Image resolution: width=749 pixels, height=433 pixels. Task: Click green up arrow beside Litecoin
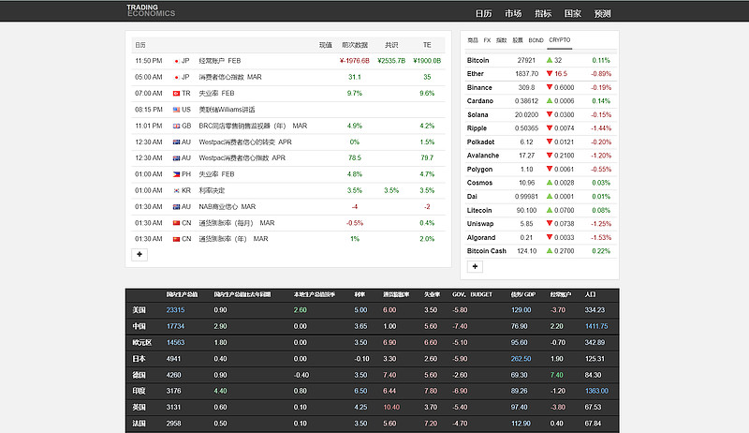pos(550,210)
